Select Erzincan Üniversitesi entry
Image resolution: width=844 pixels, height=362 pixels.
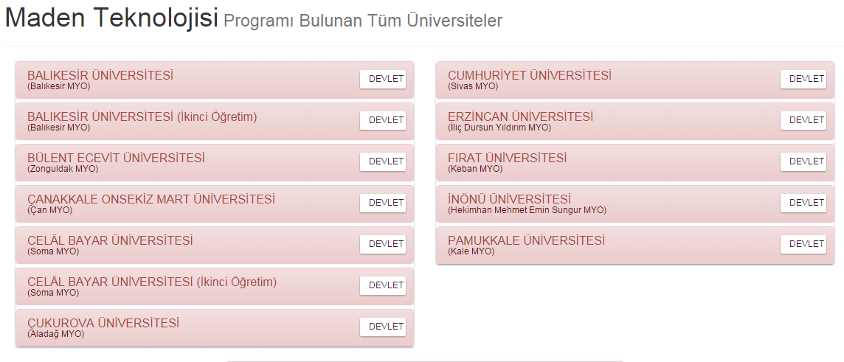pos(520,117)
